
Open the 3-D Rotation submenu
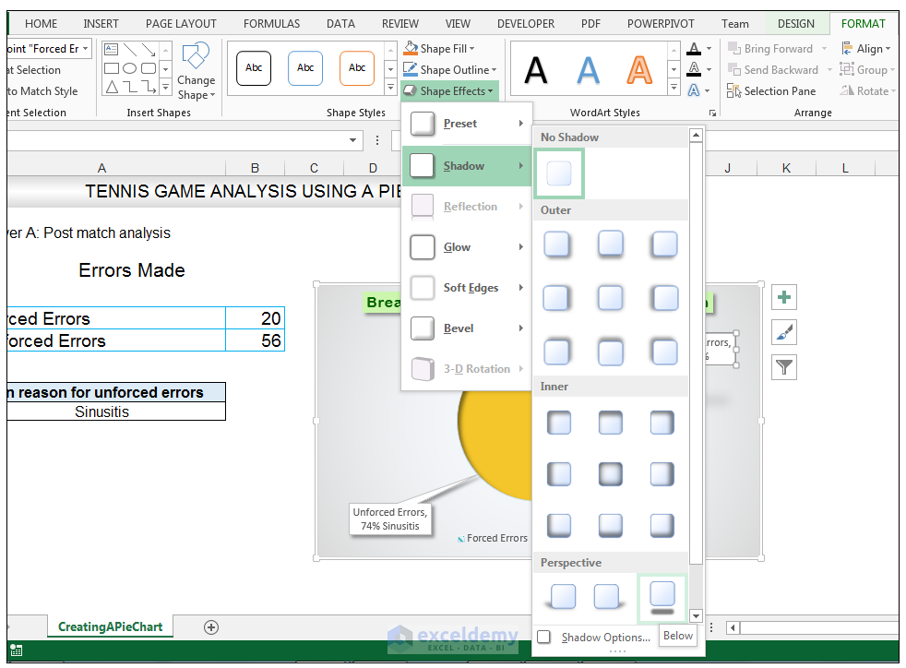tap(467, 369)
